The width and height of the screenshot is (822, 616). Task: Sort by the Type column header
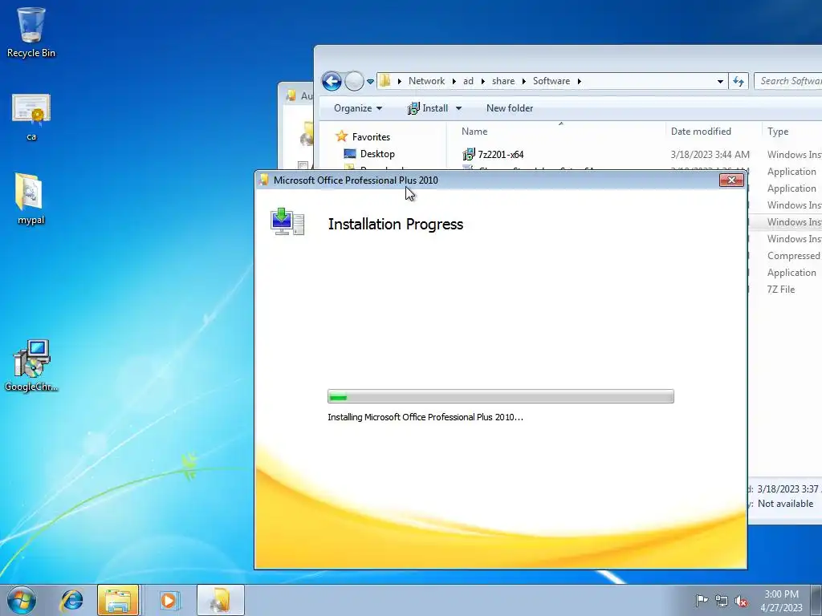(791, 132)
